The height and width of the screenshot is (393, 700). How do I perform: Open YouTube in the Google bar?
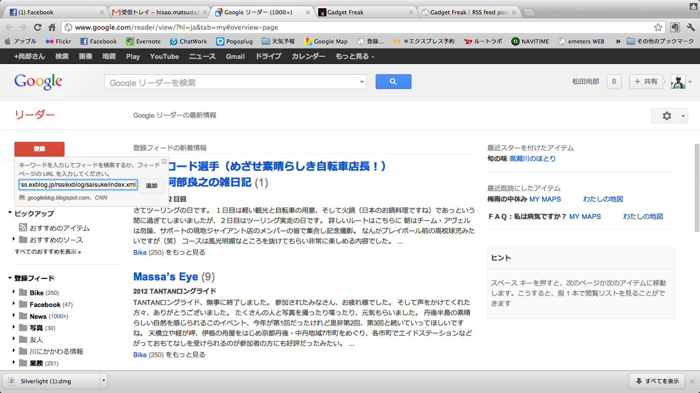point(164,56)
